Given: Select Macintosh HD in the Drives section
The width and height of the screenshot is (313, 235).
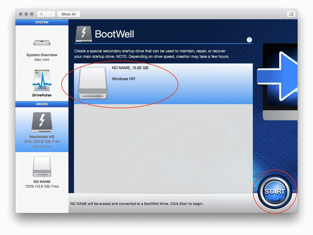Looking at the screenshot, I should coord(42,127).
